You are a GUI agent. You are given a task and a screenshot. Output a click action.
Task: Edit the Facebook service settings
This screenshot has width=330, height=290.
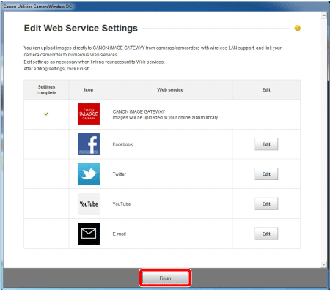266,144
